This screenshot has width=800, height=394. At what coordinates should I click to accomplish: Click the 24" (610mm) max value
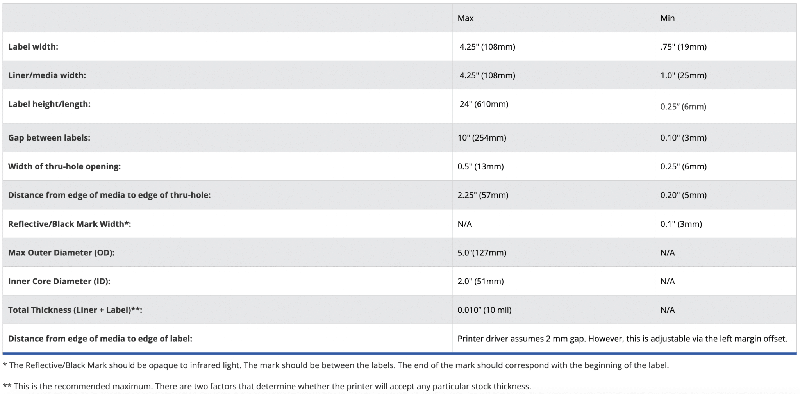coord(484,104)
